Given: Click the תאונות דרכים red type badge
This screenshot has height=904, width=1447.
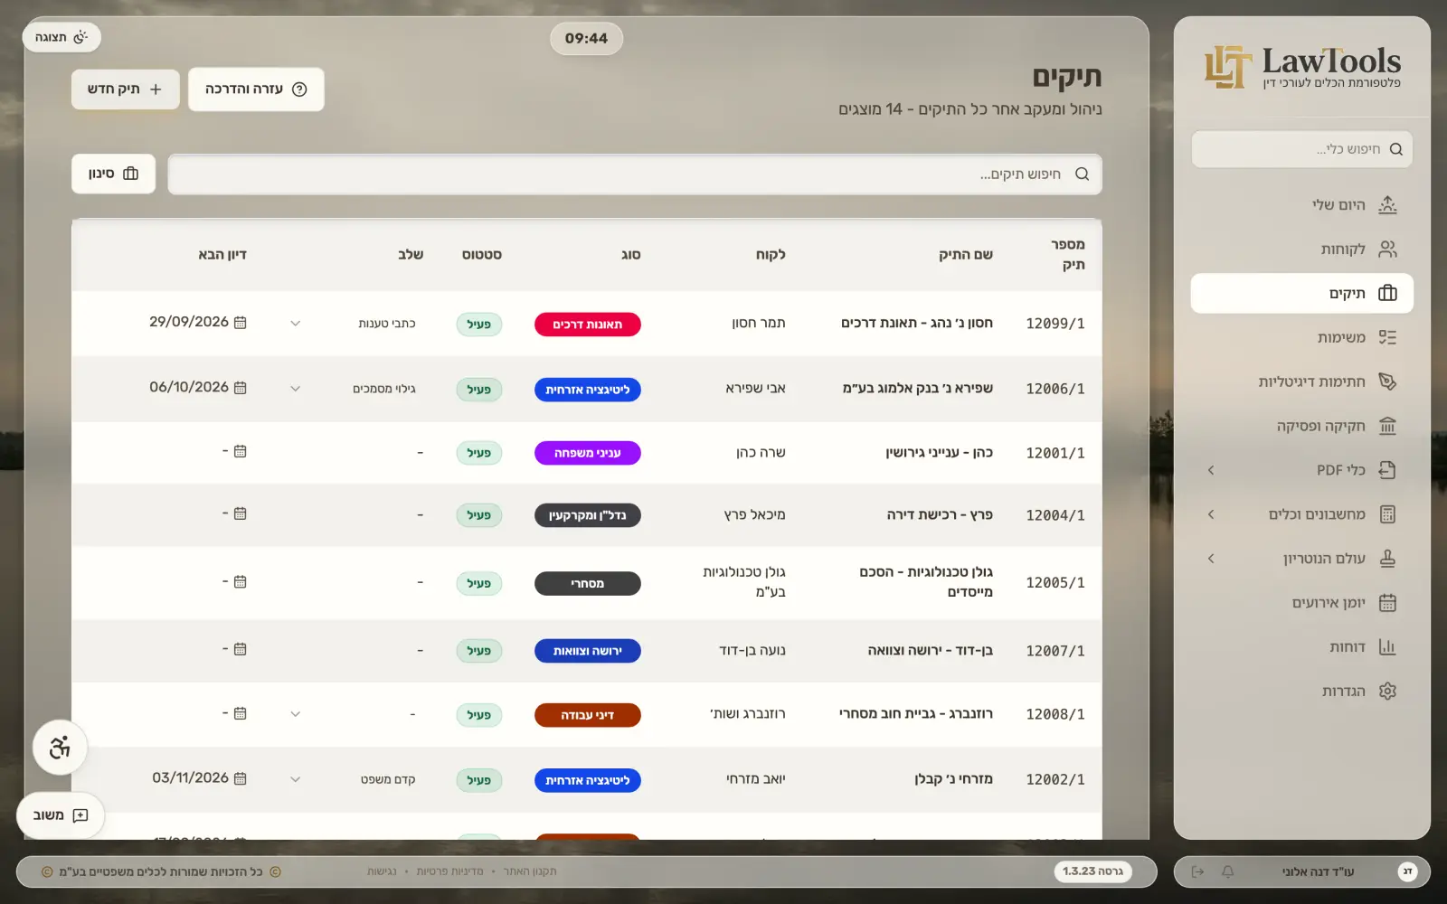Looking at the screenshot, I should pyautogui.click(x=588, y=325).
